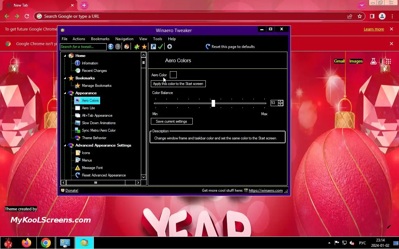Open settings gear in Tweaker toolbar

(170, 47)
